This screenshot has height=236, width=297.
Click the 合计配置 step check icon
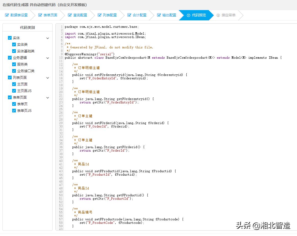(x=129, y=15)
